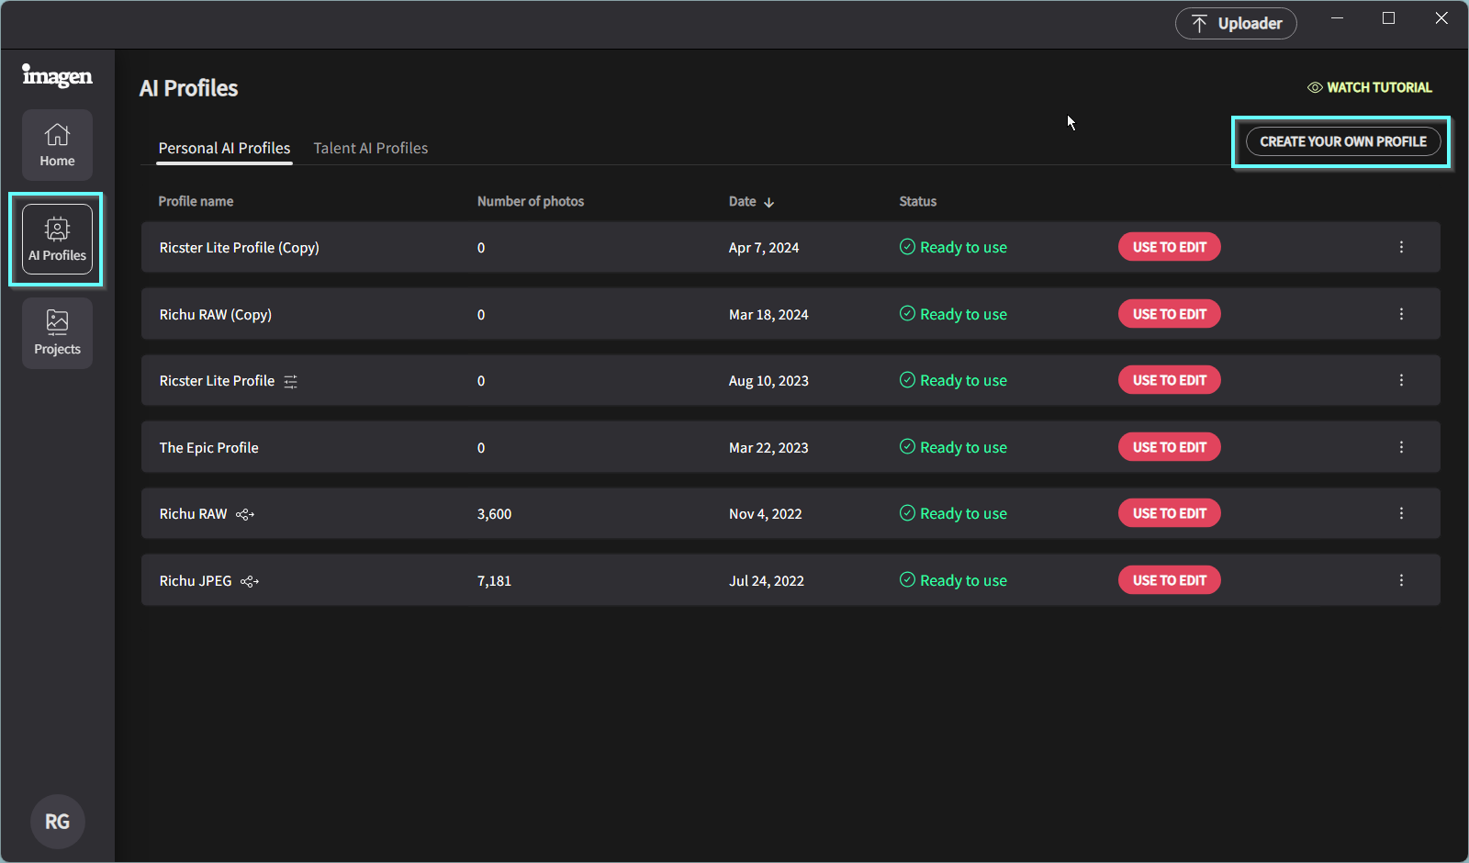Screen dimensions: 1469x863
Task: Use Richu JPEG profile to edit
Action: pyautogui.click(x=1170, y=580)
